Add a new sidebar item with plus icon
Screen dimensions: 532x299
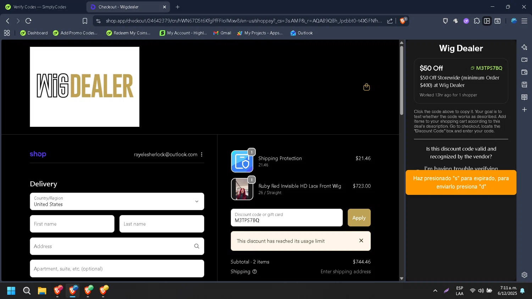point(524,109)
